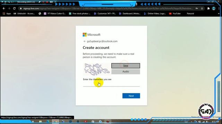Click the recorder pencil annotate icon
The height and width of the screenshot is (124, 222).
point(40,2)
